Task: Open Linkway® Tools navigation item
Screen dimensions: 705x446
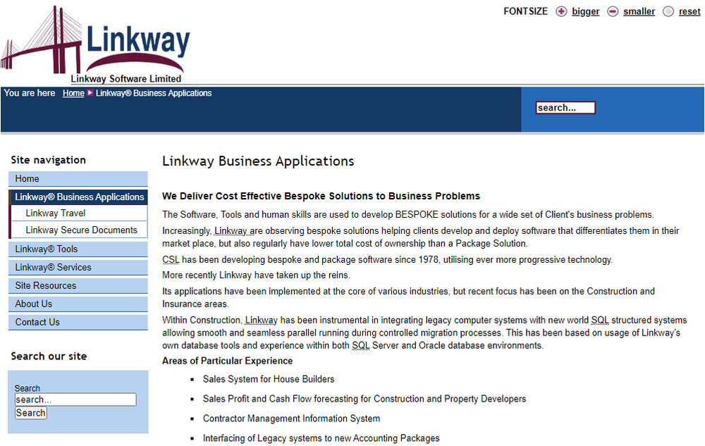Action: click(x=78, y=249)
